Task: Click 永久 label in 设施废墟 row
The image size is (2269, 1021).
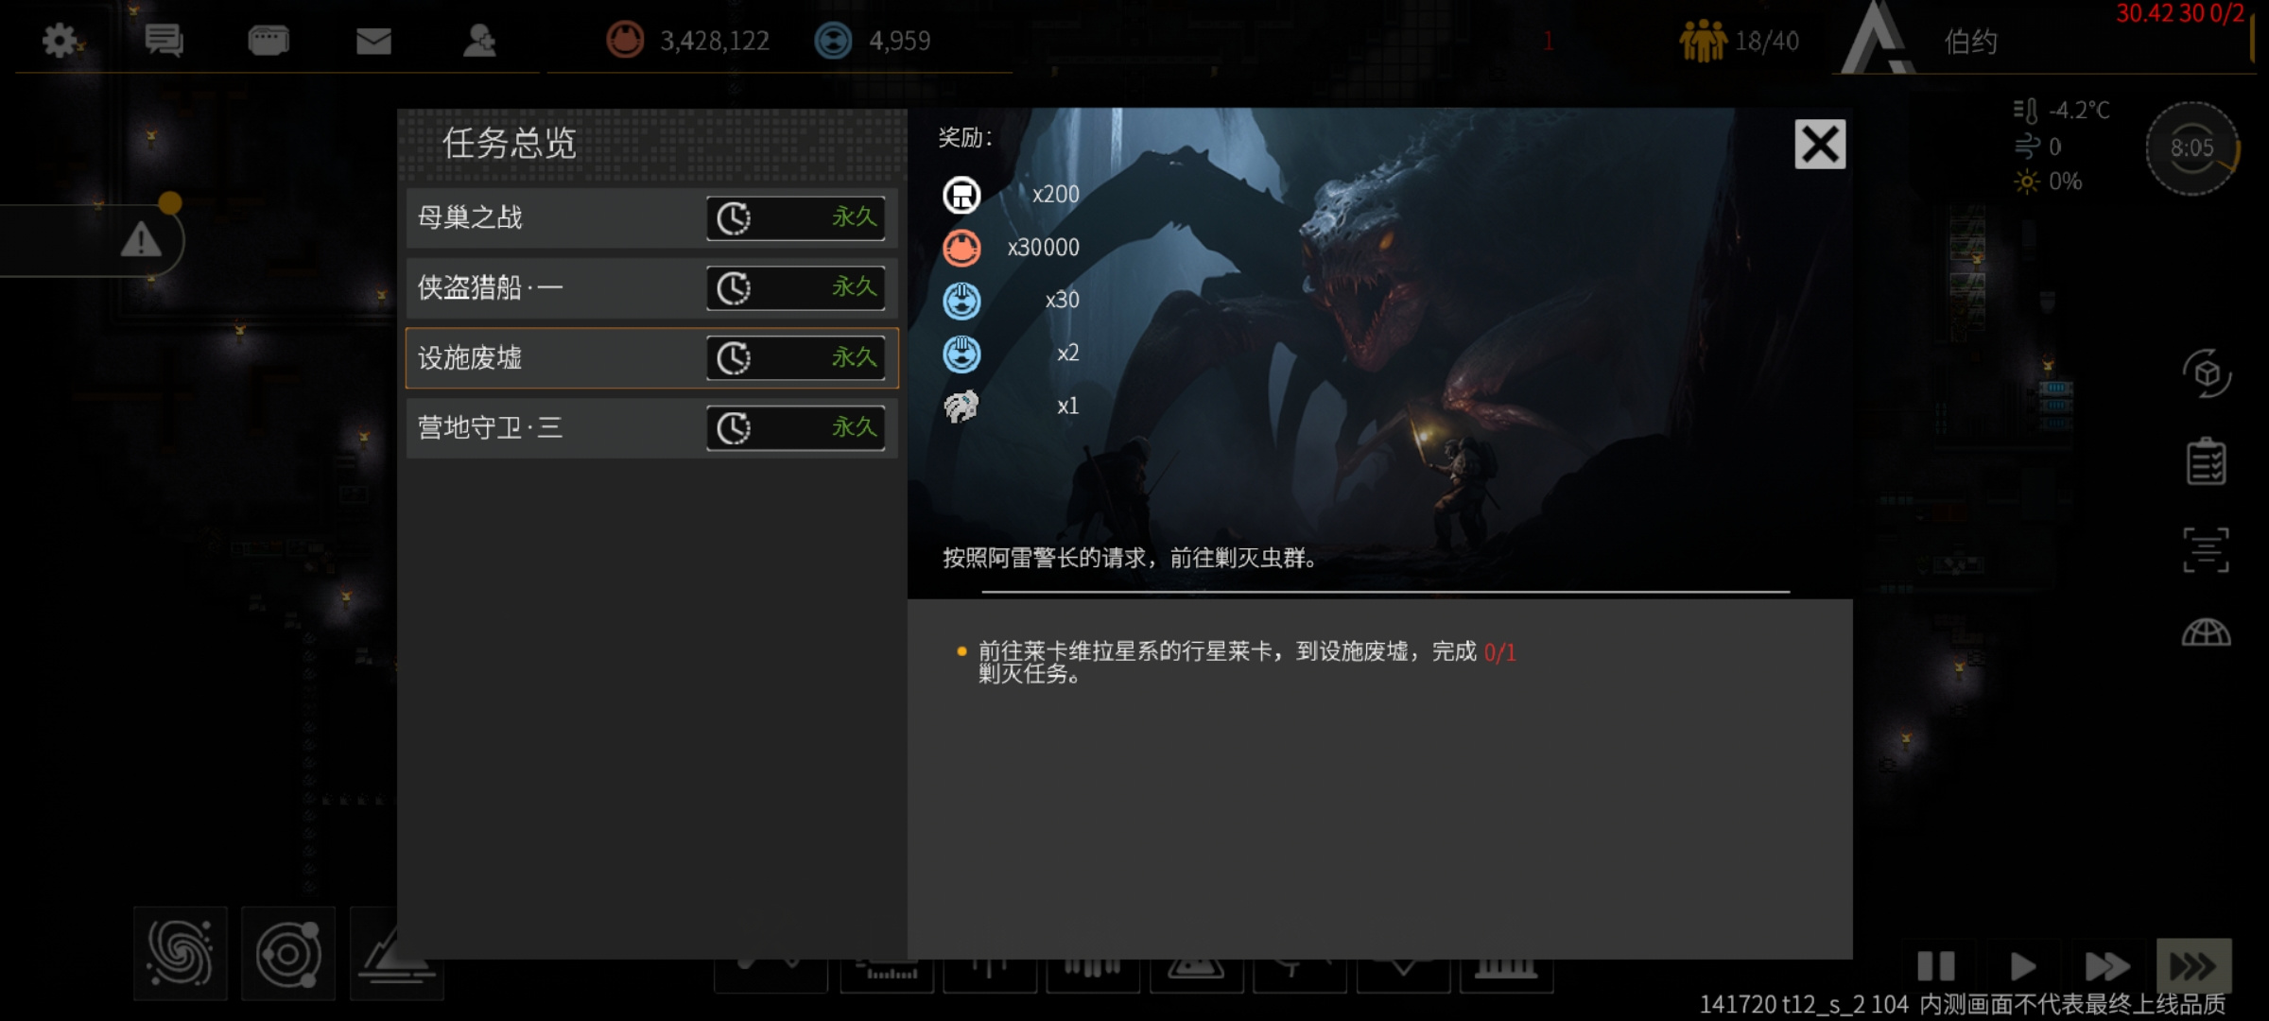Action: click(855, 356)
